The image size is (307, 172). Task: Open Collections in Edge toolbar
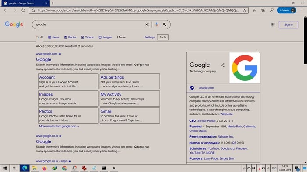point(263,10)
